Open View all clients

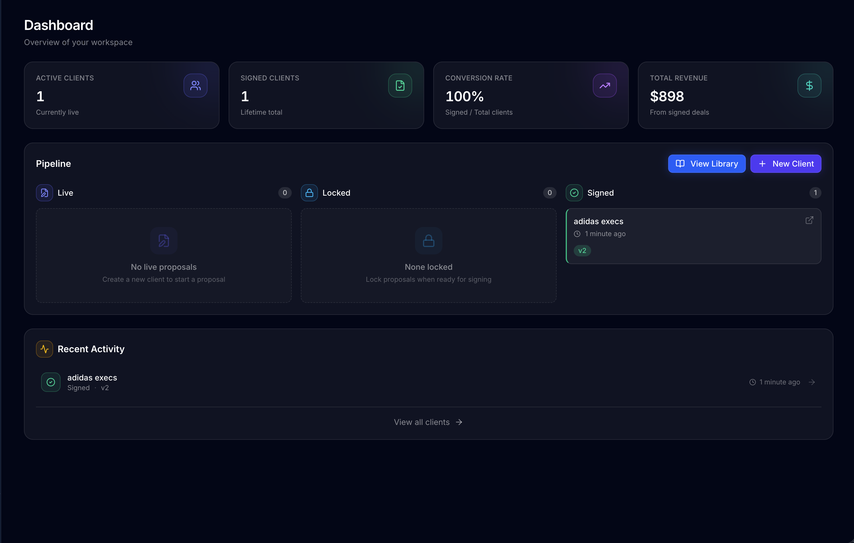[x=428, y=422]
